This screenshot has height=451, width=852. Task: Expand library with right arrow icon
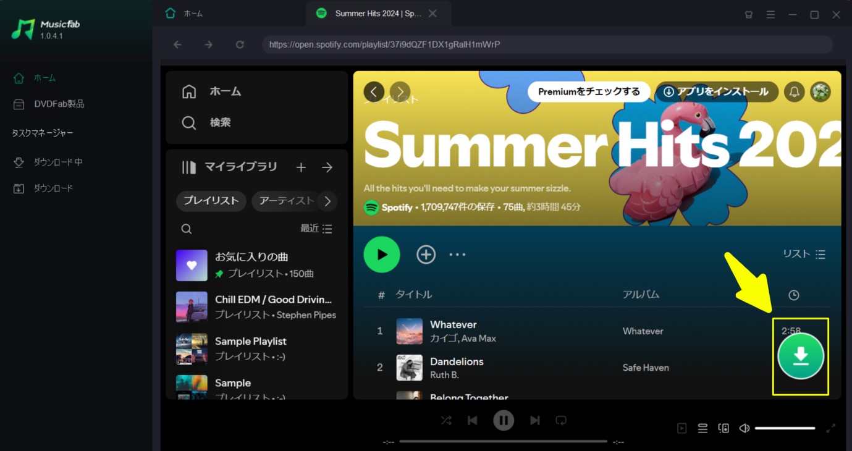(x=327, y=167)
